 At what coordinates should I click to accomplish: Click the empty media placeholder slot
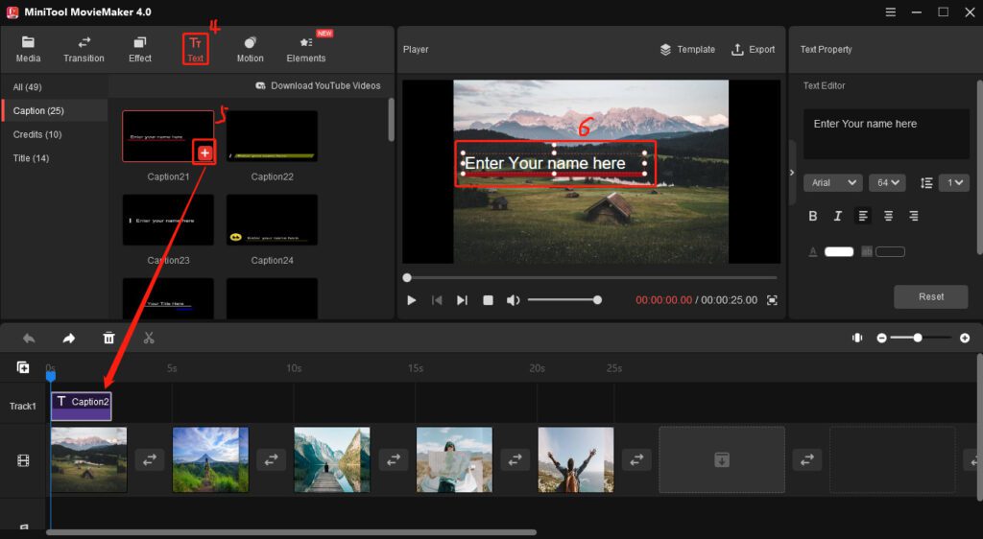[722, 460]
